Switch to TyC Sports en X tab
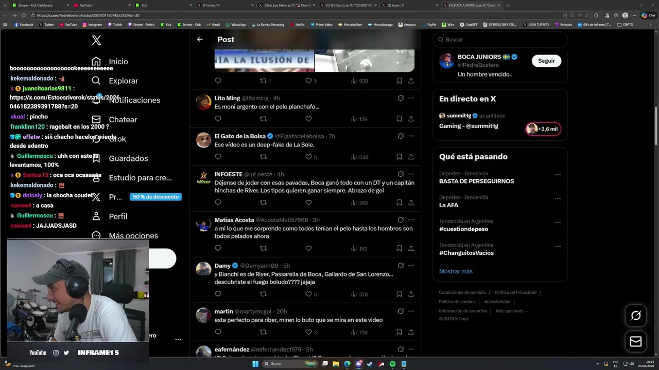Image resolution: width=659 pixels, height=370 pixels. click(349, 5)
